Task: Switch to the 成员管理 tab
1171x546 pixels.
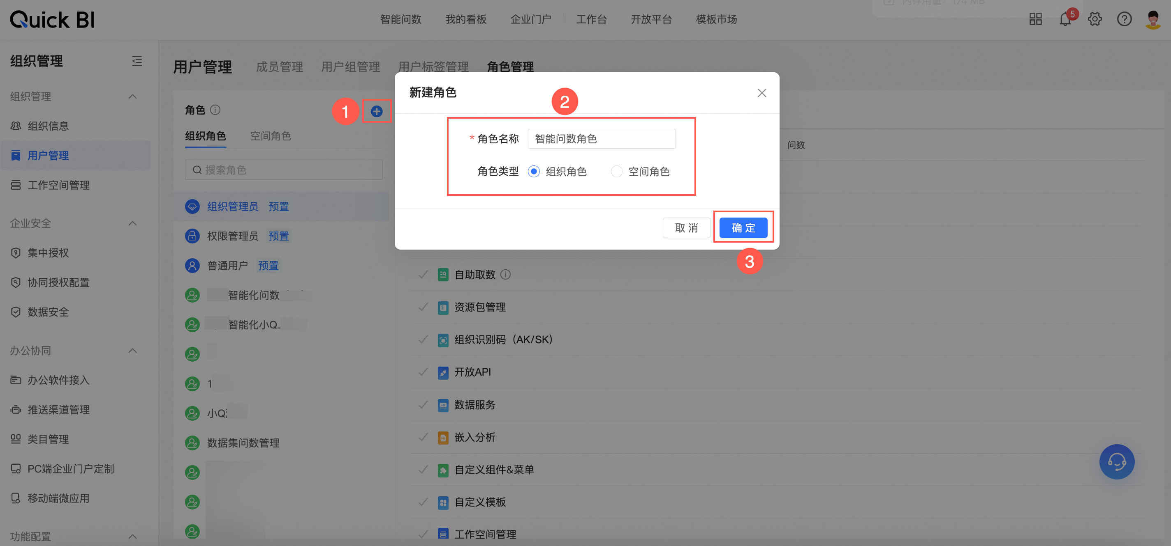Action: pyautogui.click(x=279, y=67)
